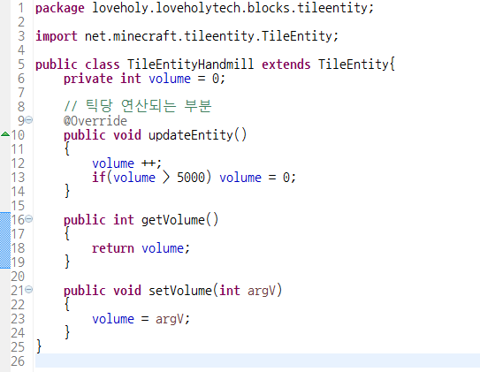This screenshot has height=372, width=480.
Task: Click the class name TileEntityHandmill
Action: click(x=190, y=65)
